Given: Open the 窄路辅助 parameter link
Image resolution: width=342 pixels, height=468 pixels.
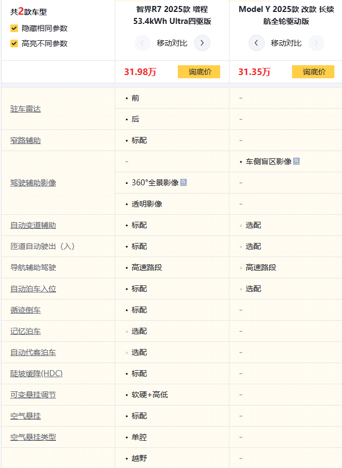Looking at the screenshot, I should tap(26, 140).
